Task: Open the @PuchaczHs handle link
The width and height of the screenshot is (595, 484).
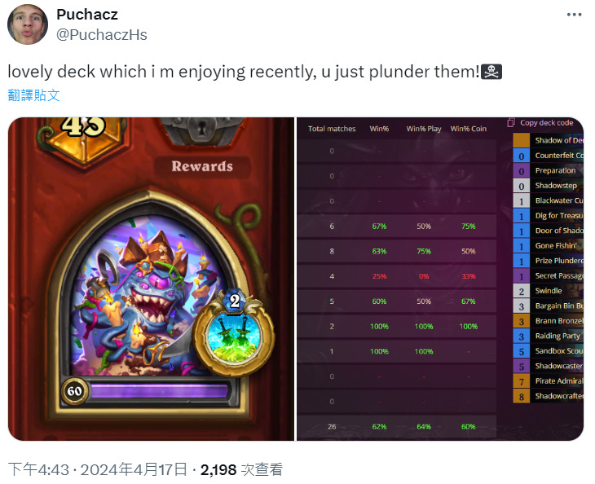Action: (x=102, y=35)
